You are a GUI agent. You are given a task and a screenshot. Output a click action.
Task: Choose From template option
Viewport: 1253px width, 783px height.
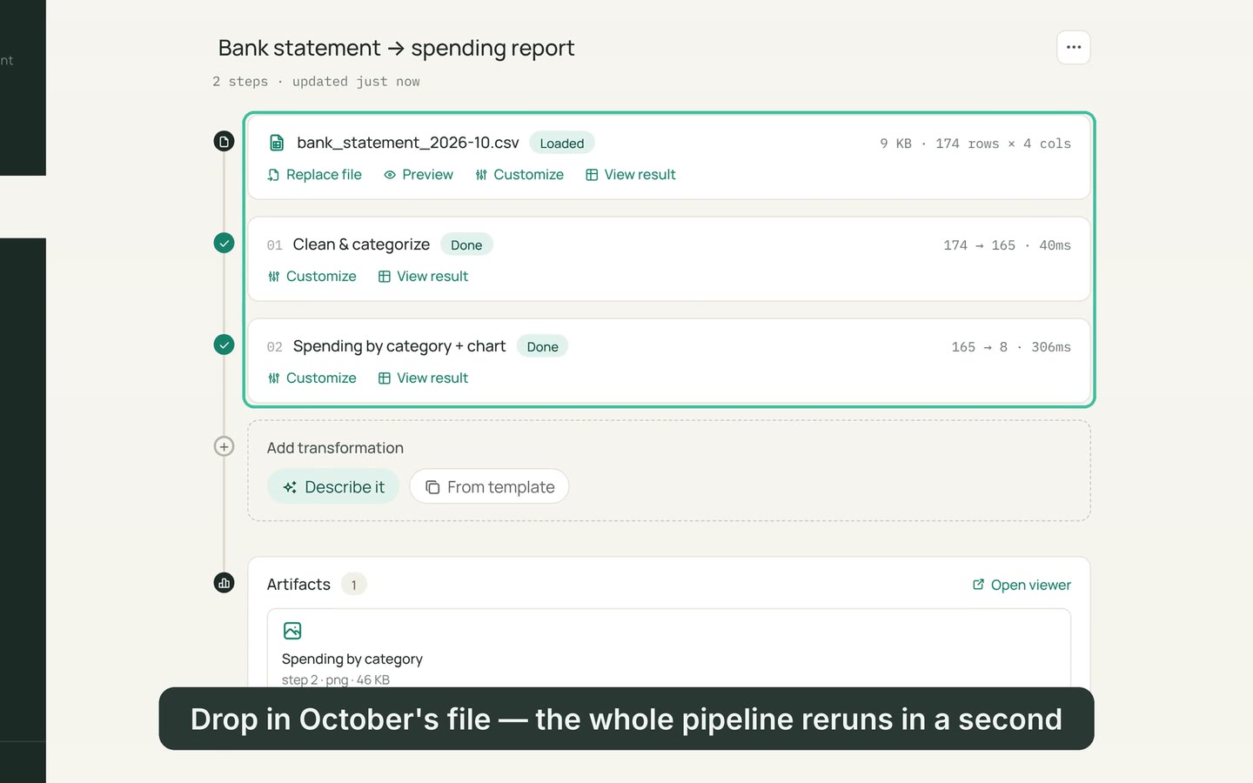pos(489,486)
